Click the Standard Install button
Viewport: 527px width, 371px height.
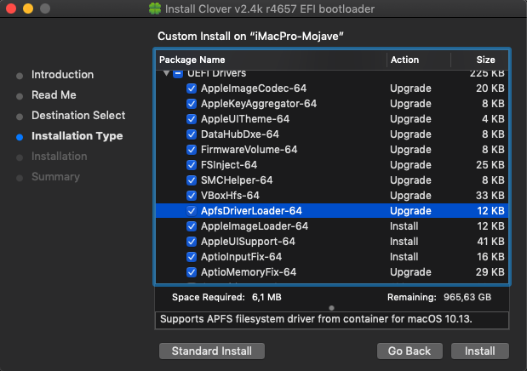pyautogui.click(x=212, y=351)
